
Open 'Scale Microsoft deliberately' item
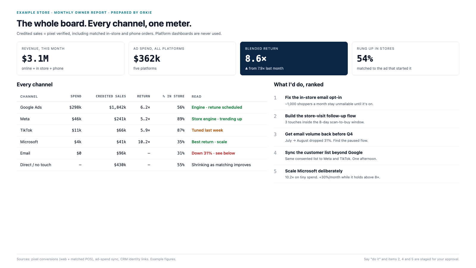(x=314, y=171)
